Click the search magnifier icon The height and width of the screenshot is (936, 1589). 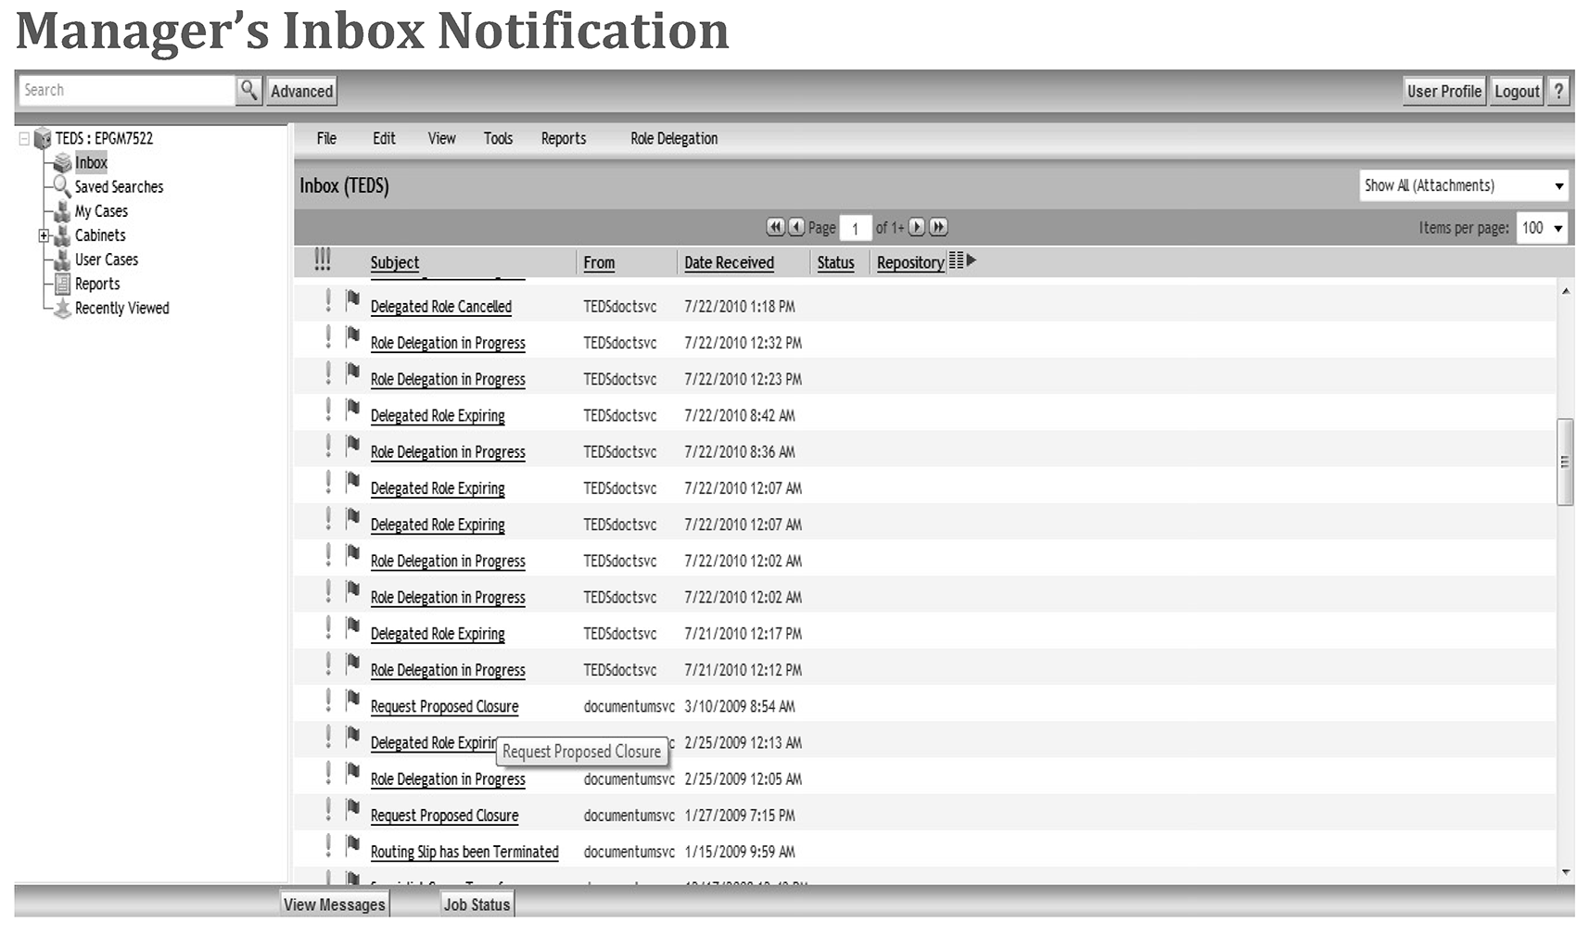coord(248,90)
